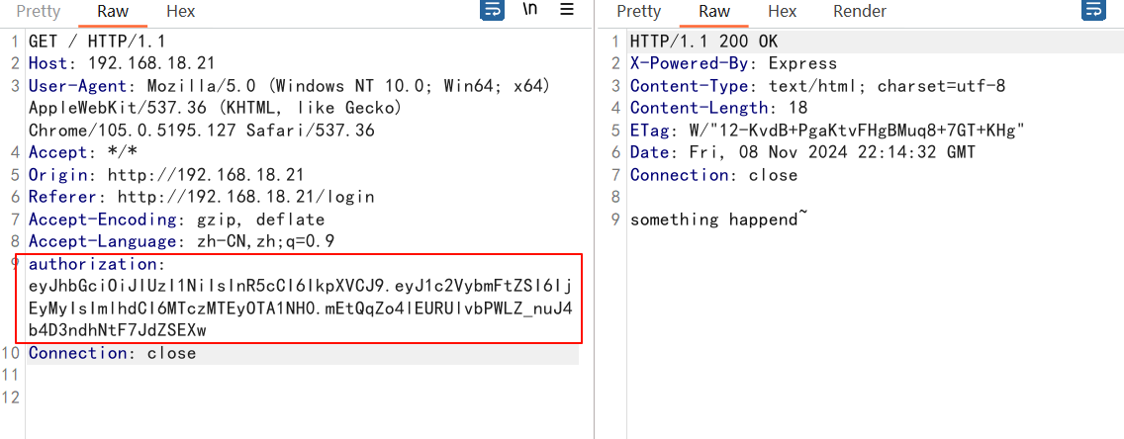
Task: Click the JWT token starting with eyJhbGci
Action: pos(301,308)
